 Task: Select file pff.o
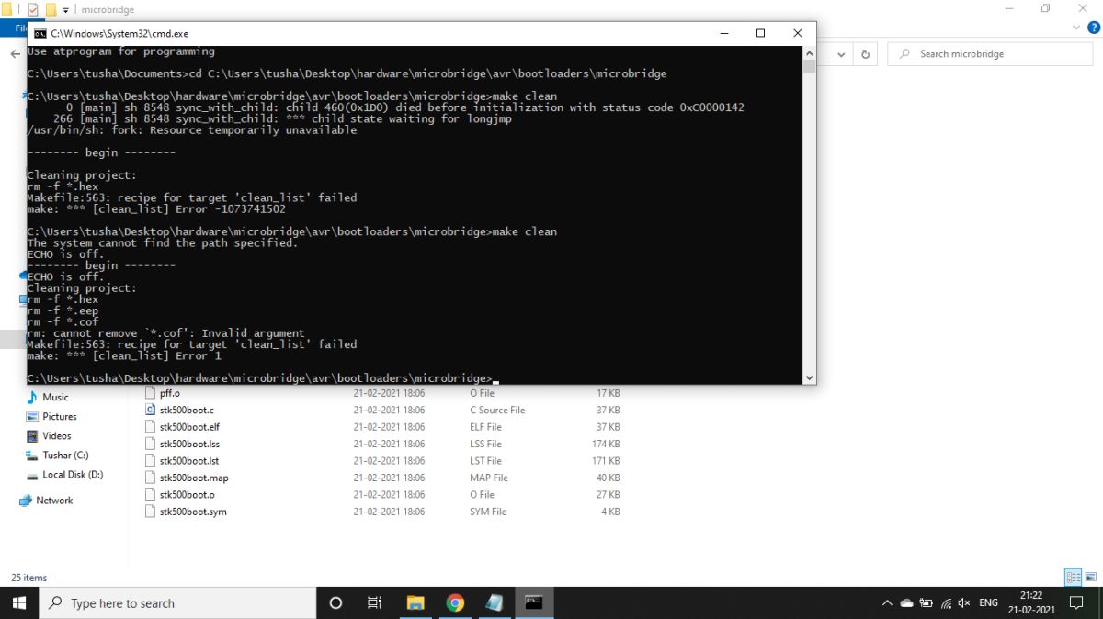[170, 393]
